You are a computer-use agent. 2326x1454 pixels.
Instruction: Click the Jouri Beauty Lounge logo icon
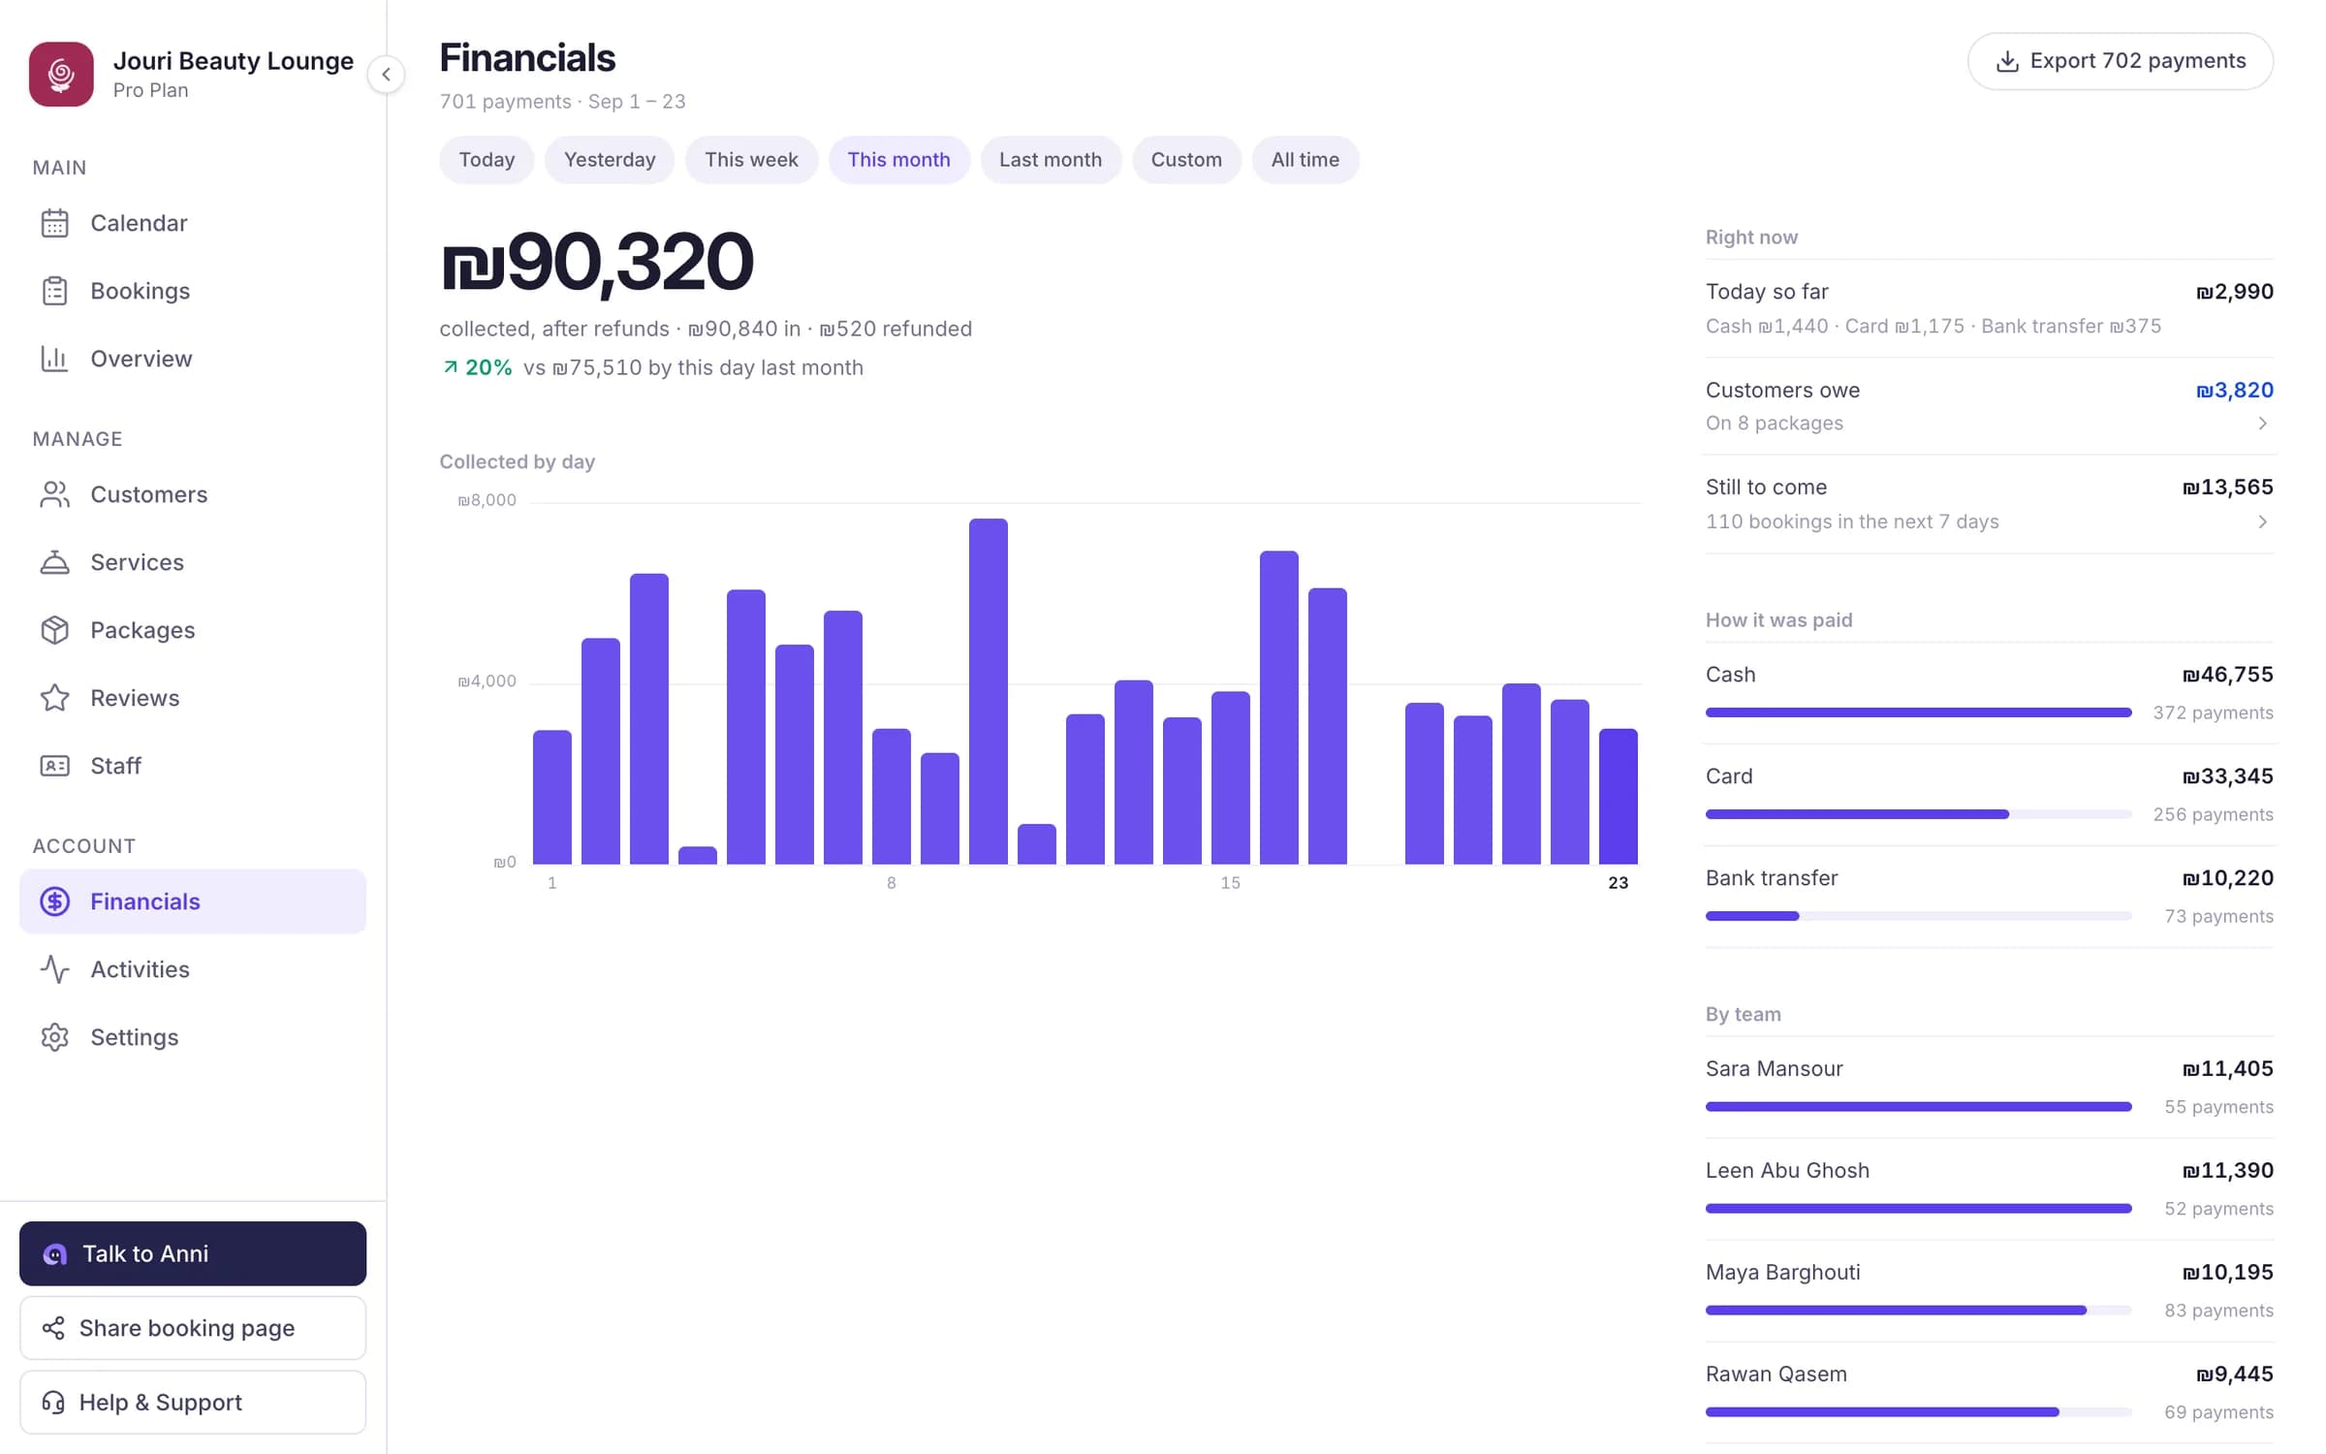[61, 74]
